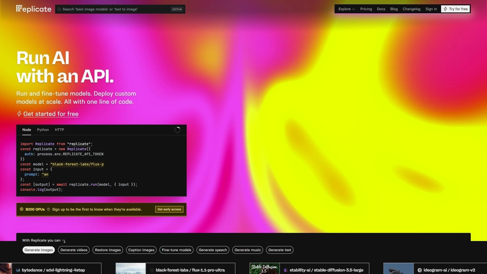
Task: Expand the Explore dropdown menu
Action: 346,9
